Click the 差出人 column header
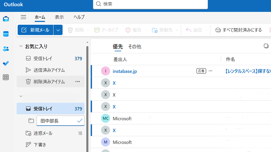 pos(120,59)
